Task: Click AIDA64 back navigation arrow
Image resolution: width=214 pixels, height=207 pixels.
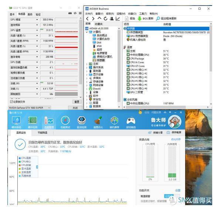Action: click(x=87, y=18)
